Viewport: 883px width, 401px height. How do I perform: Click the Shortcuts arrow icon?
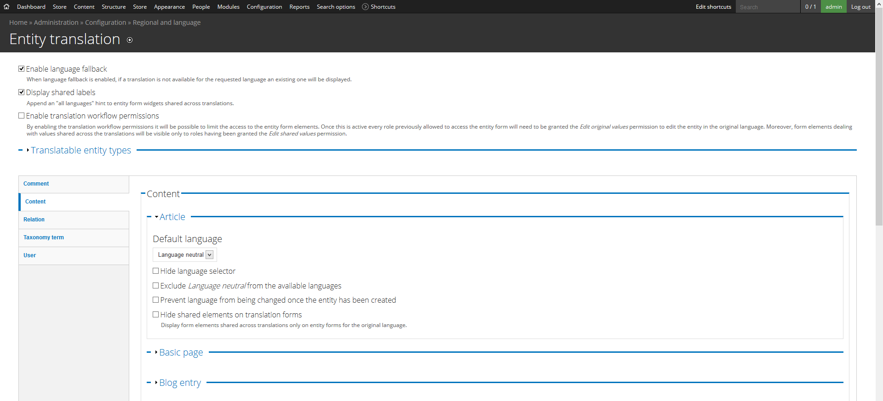365,6
